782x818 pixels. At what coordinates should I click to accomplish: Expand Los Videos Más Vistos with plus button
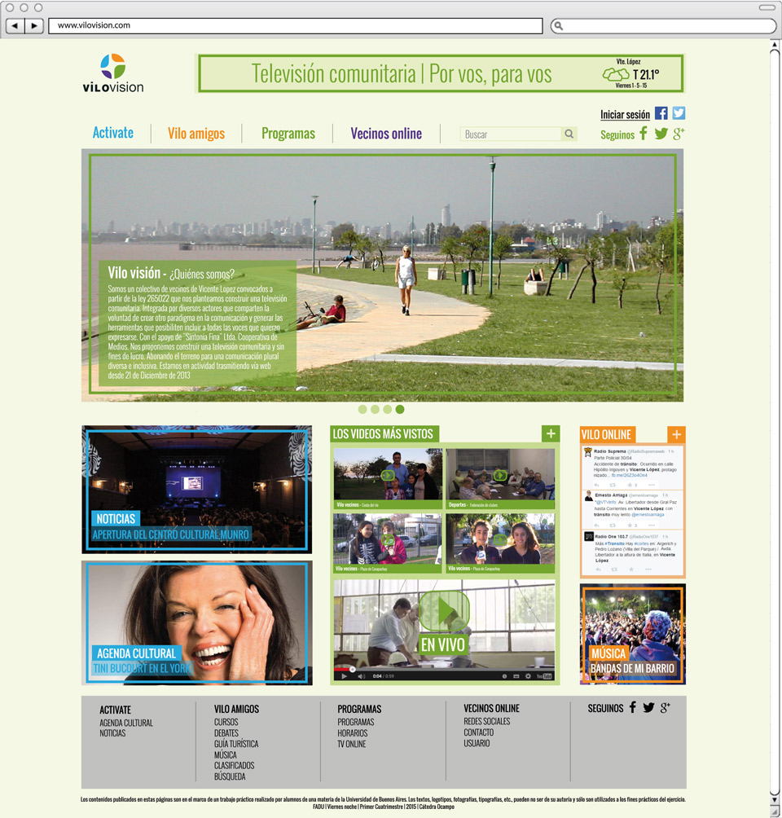click(551, 433)
